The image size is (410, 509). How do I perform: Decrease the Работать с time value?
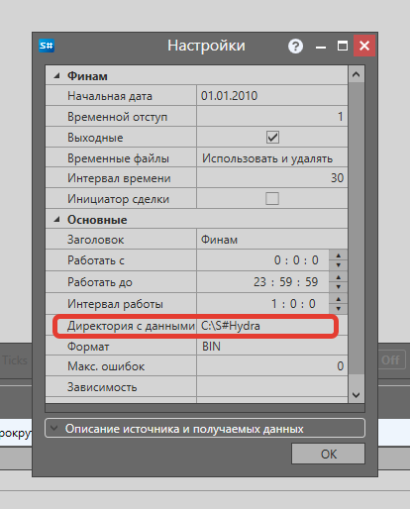click(x=339, y=265)
